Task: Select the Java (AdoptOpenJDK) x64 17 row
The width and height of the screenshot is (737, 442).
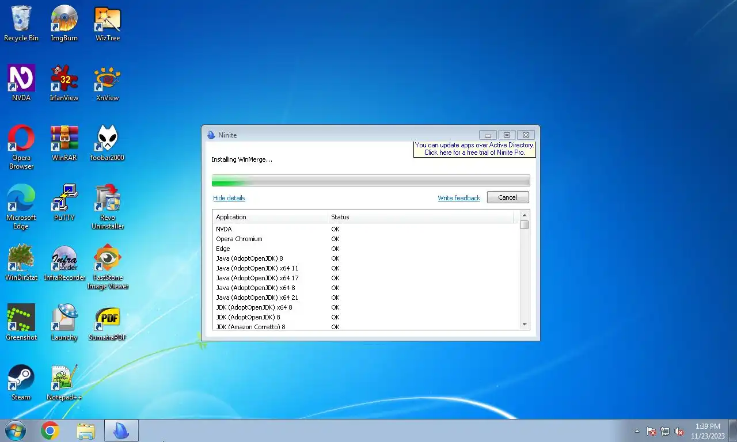Action: (x=366, y=278)
